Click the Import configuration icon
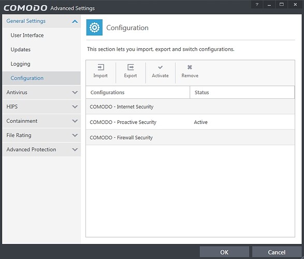The width and height of the screenshot is (304, 259). tap(100, 67)
